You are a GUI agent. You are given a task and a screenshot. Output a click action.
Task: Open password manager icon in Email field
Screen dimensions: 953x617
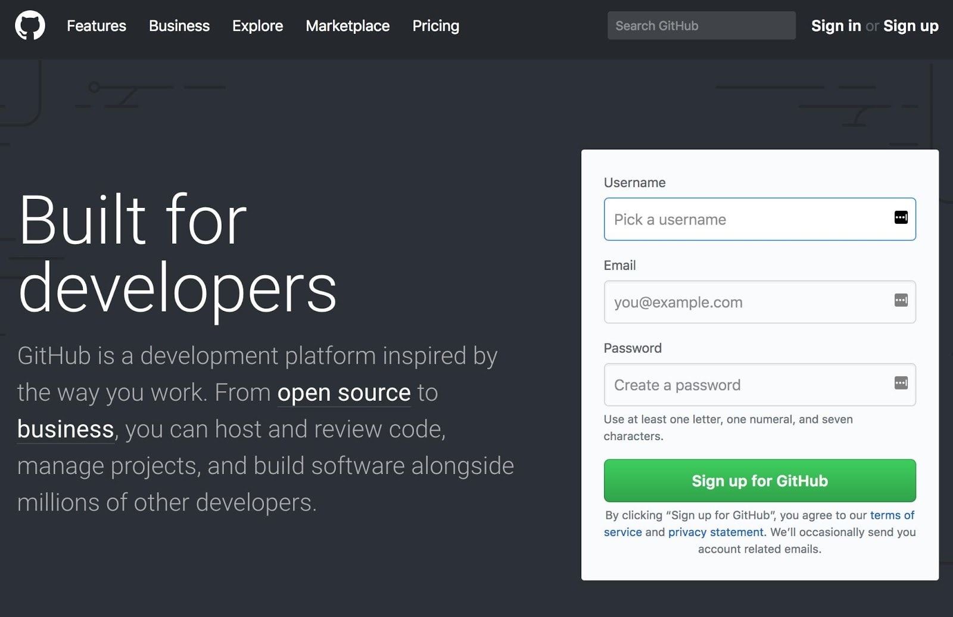[901, 301]
